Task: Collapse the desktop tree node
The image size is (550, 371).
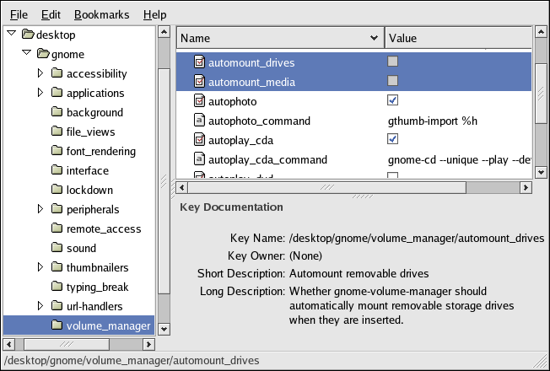Action: click(x=10, y=35)
